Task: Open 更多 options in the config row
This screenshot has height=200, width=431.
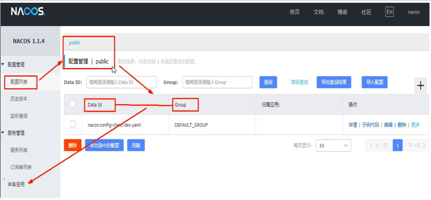Action: (415, 125)
